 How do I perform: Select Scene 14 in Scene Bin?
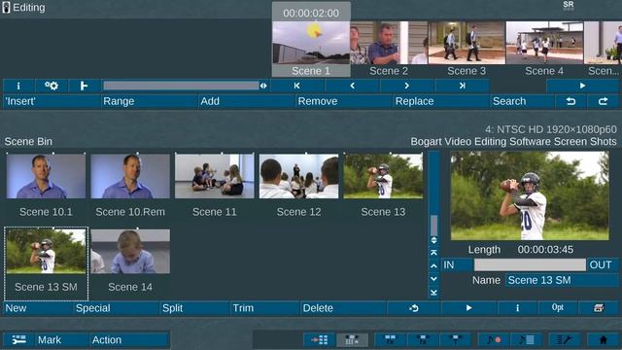pyautogui.click(x=130, y=251)
